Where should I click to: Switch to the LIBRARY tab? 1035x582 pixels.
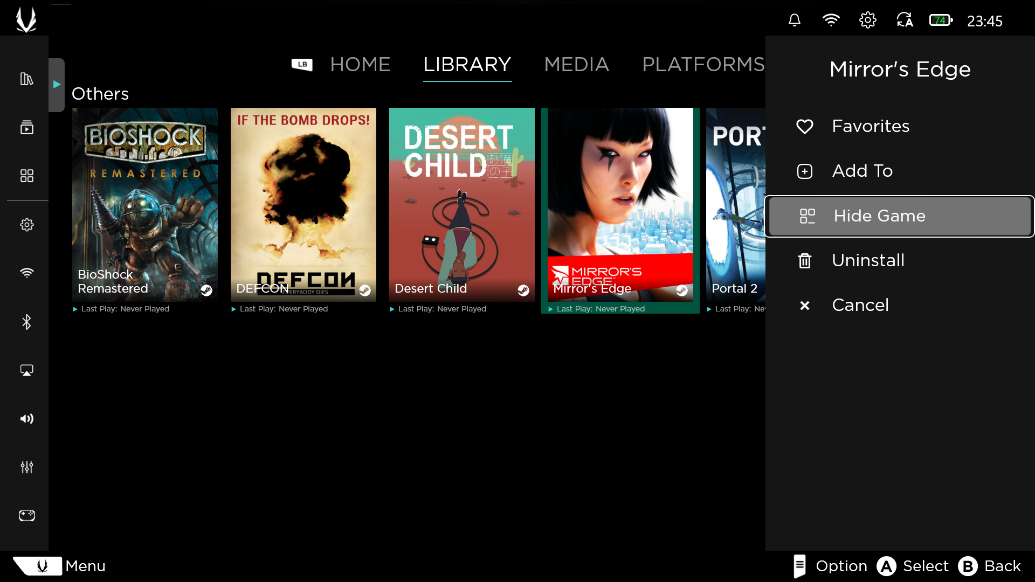[467, 65]
